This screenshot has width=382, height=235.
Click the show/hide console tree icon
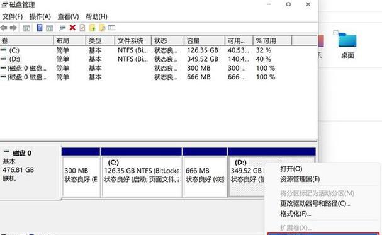click(26, 28)
